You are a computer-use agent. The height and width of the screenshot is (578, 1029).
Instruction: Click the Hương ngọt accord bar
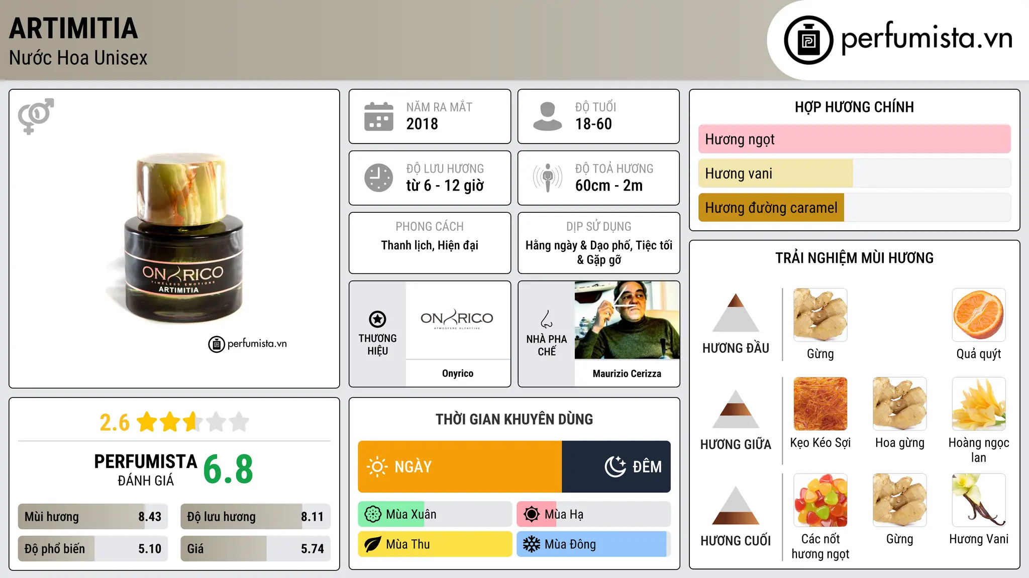[x=854, y=139]
